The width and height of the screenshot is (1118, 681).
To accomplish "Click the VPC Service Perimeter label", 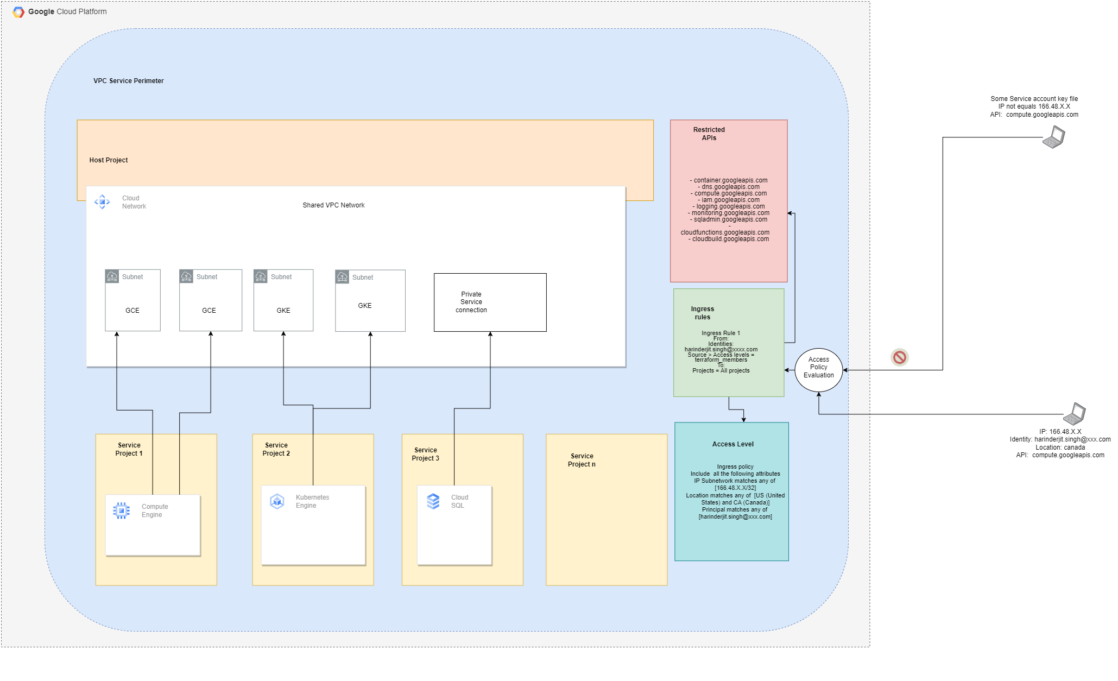I will (x=129, y=81).
